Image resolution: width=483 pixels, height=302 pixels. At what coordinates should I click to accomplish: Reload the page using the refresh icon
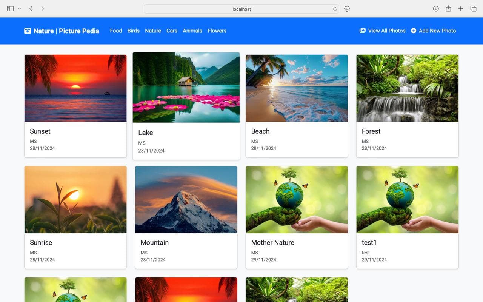pos(335,9)
